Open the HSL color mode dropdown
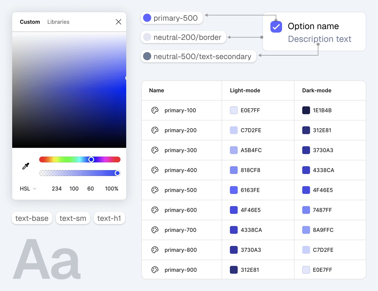The height and width of the screenshot is (291, 378). (x=27, y=189)
